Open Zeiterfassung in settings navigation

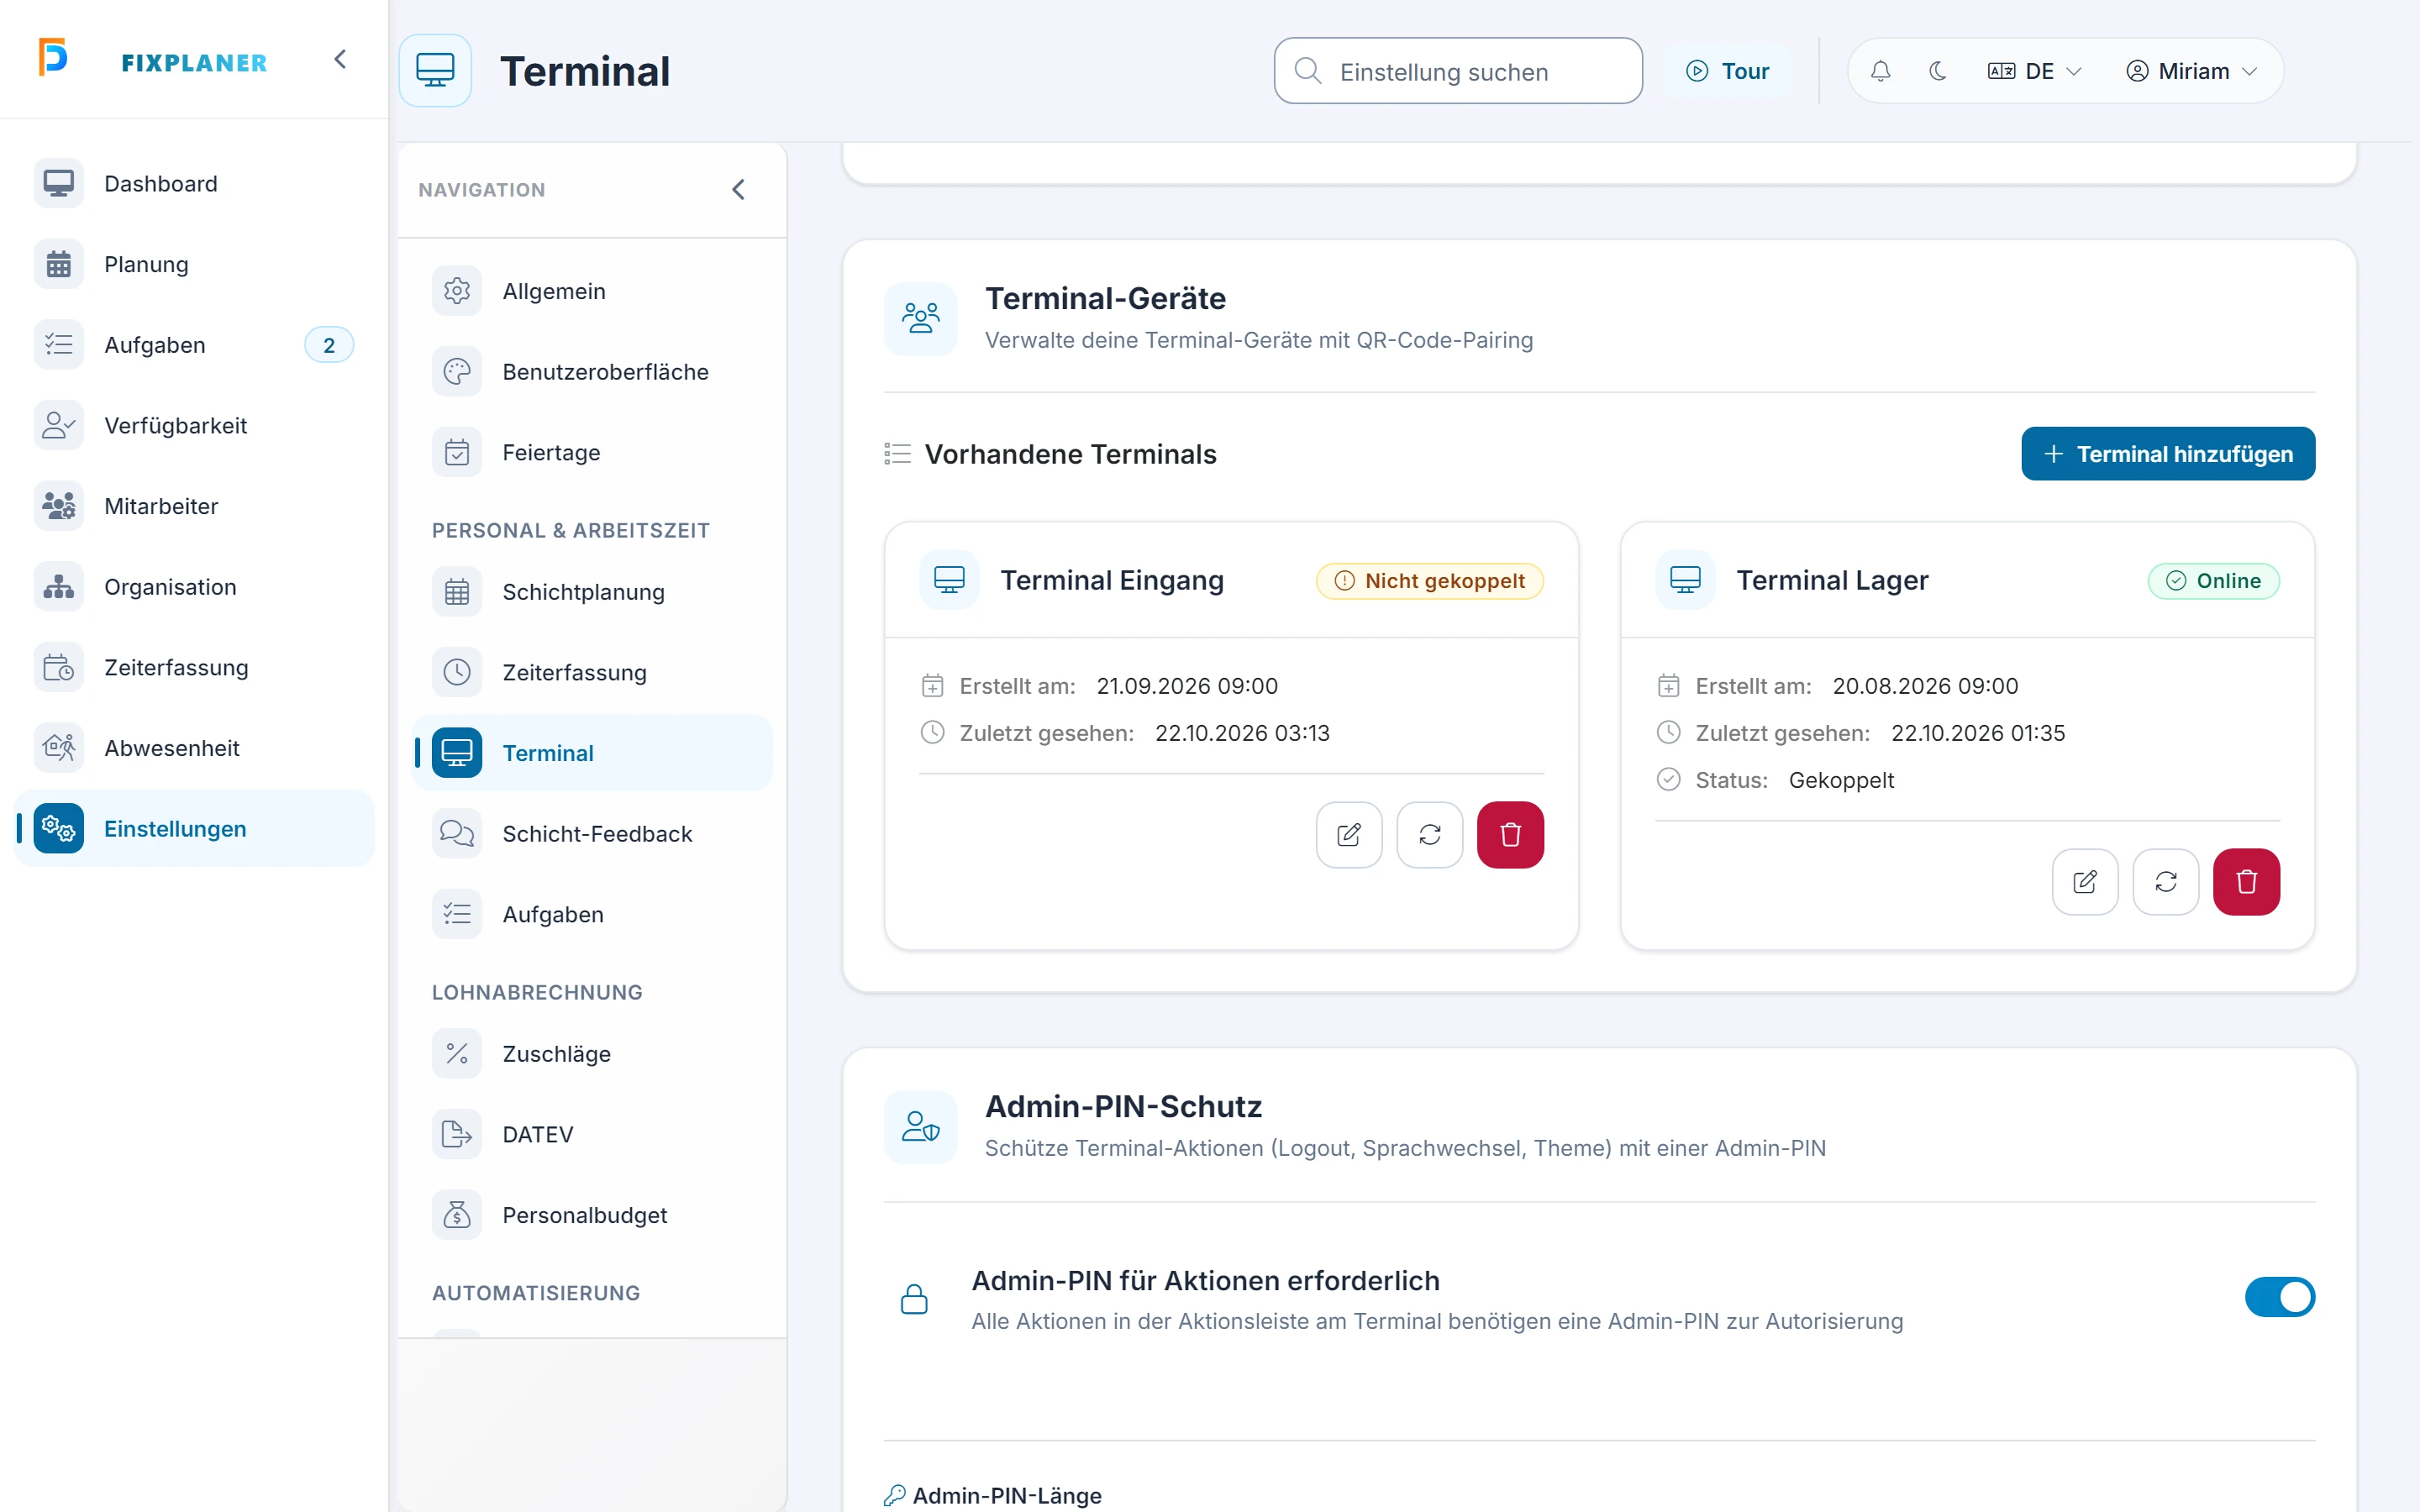click(592, 672)
